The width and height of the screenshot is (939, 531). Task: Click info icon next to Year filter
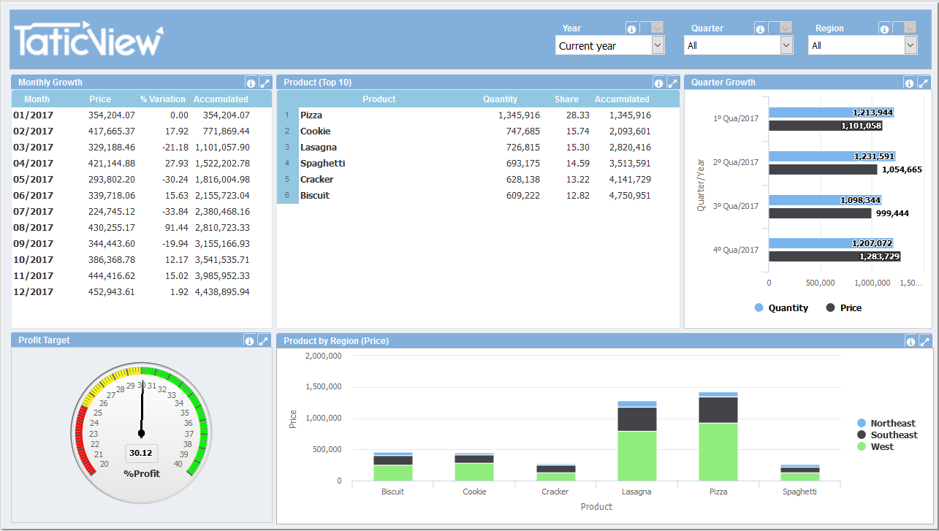click(631, 29)
